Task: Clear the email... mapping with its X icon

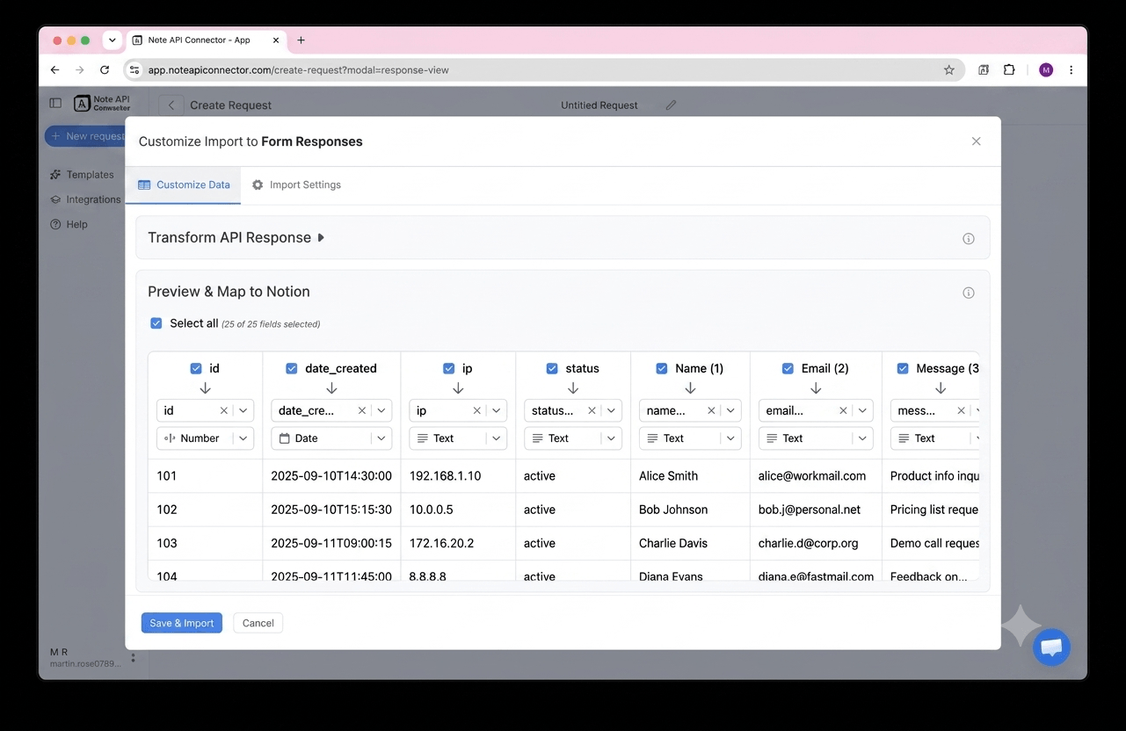Action: 843,410
